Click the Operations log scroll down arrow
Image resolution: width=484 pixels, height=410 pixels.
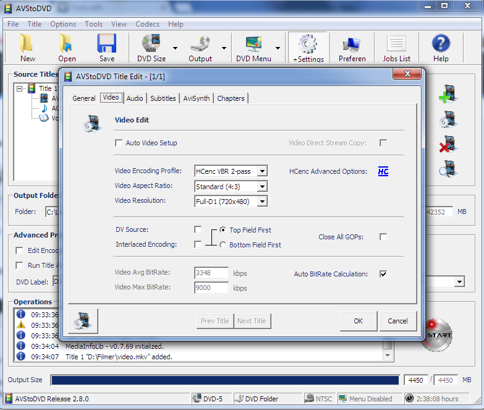388,356
